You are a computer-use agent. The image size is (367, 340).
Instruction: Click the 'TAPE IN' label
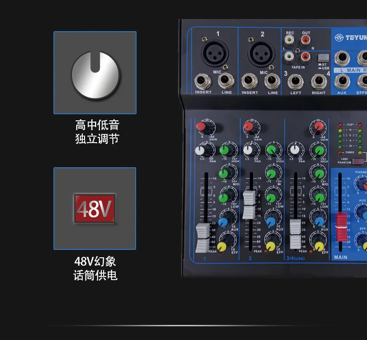(298, 67)
